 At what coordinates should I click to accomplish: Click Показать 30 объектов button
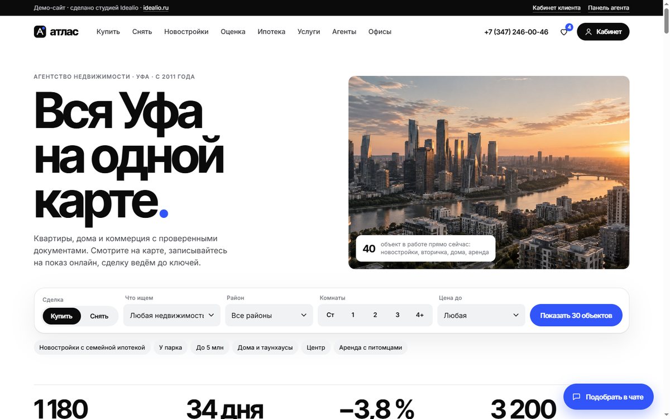(576, 315)
